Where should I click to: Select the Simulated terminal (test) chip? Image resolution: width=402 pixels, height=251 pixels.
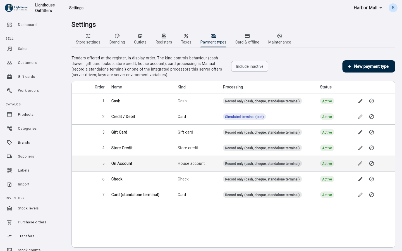point(244,117)
